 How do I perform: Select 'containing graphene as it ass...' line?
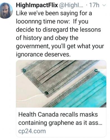(60, 123)
